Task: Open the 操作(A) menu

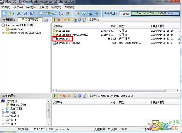Action: (x=18, y=7)
